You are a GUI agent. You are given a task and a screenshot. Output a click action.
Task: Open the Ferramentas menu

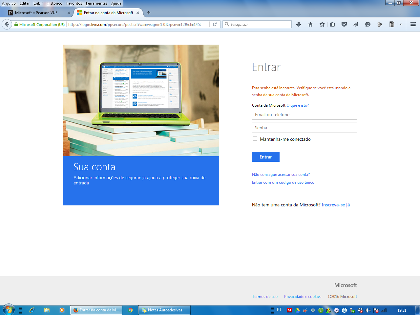pos(96,3)
